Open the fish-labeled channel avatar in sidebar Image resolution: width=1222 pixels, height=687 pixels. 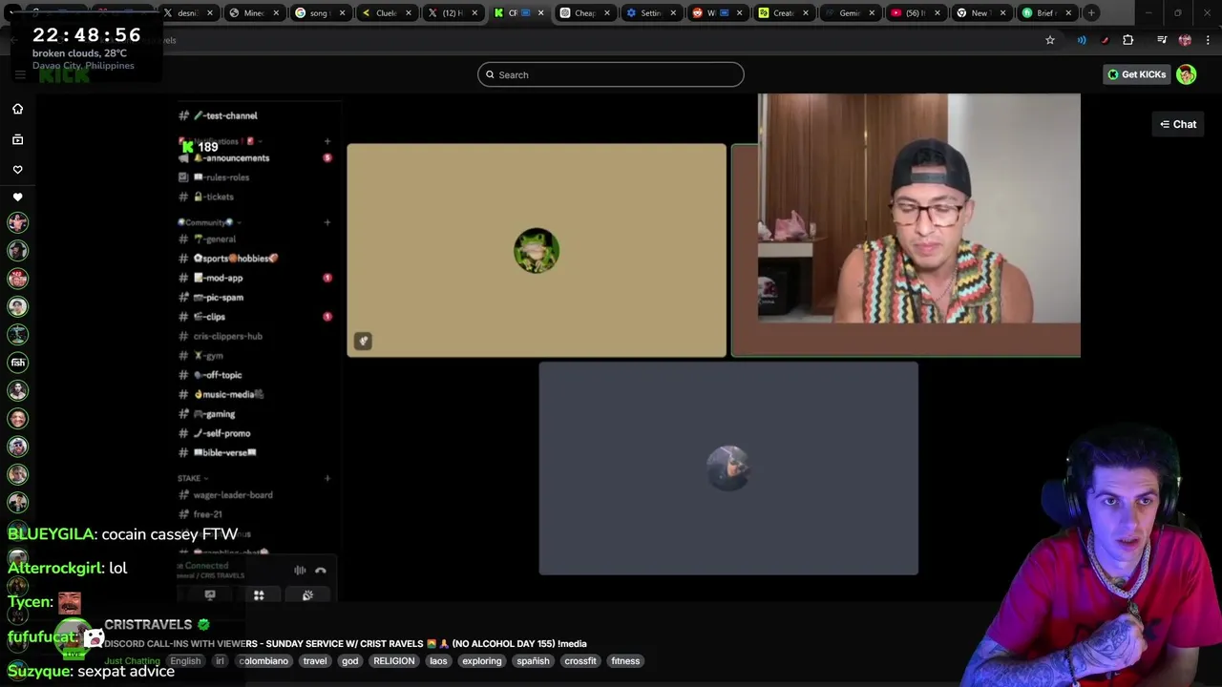[17, 363]
